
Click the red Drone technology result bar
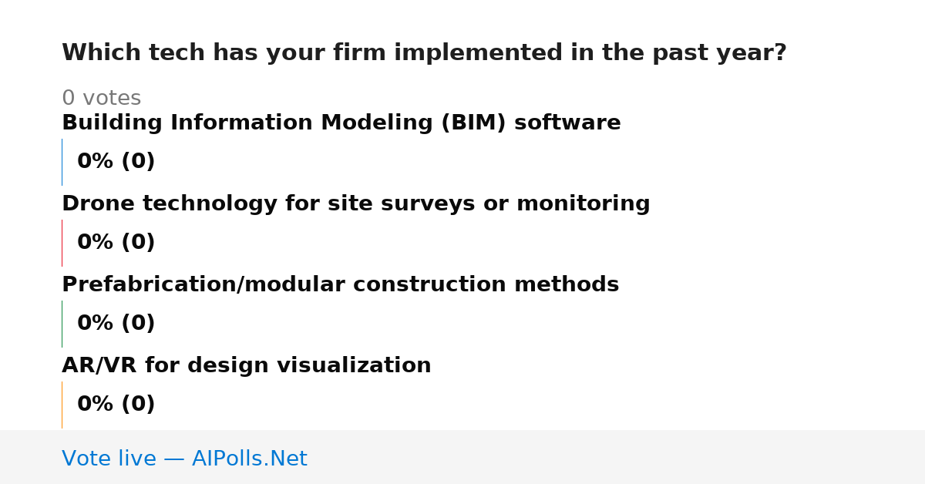coord(62,243)
